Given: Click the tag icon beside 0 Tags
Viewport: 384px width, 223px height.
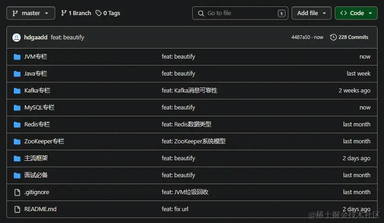Looking at the screenshot, I should point(98,13).
